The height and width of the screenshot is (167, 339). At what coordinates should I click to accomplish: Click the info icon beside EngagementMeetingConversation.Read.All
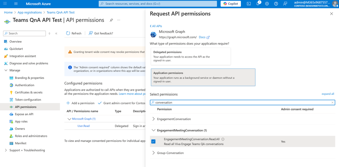pyautogui.click(x=223, y=139)
